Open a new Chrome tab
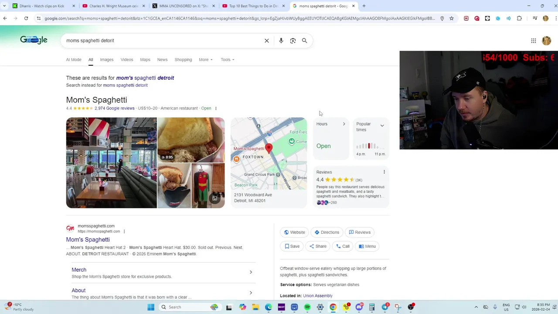 click(364, 6)
